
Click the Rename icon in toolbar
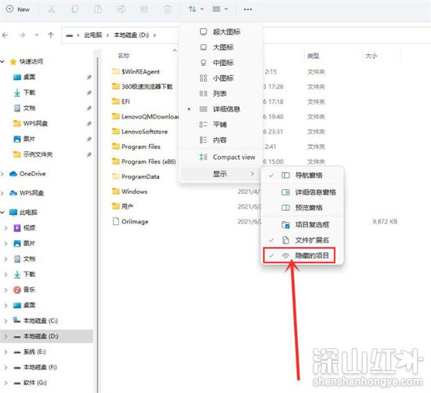tap(121, 9)
